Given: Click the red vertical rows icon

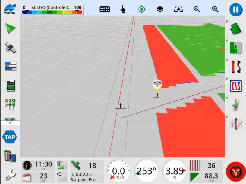Looking at the screenshot, I should click(x=195, y=166).
